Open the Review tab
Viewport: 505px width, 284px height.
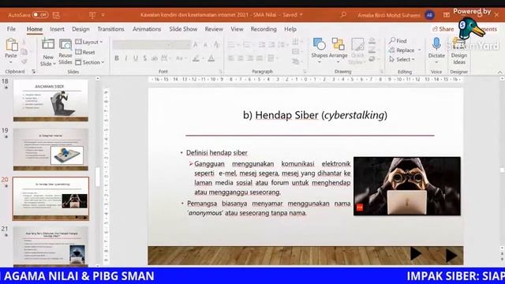[x=214, y=29]
